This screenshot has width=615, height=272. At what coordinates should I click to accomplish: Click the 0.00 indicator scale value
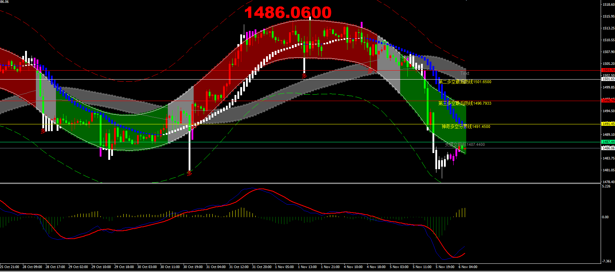click(x=605, y=217)
